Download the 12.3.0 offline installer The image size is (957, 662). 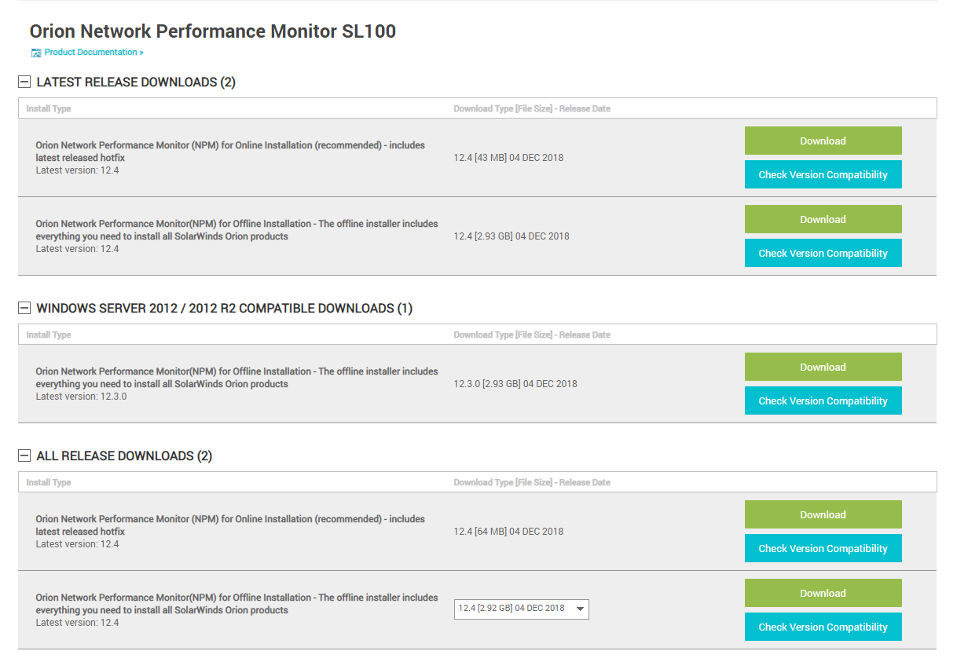pos(823,367)
